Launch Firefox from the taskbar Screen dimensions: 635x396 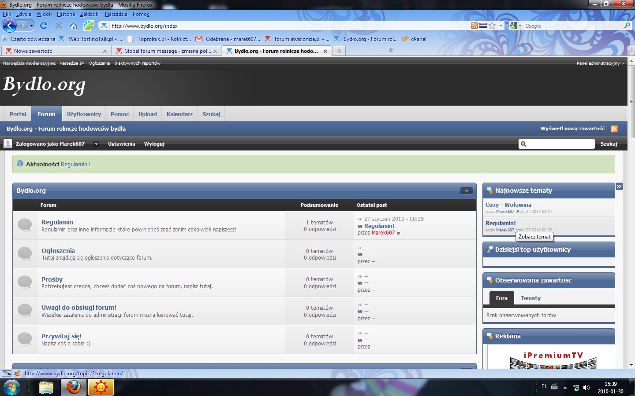[x=73, y=388]
